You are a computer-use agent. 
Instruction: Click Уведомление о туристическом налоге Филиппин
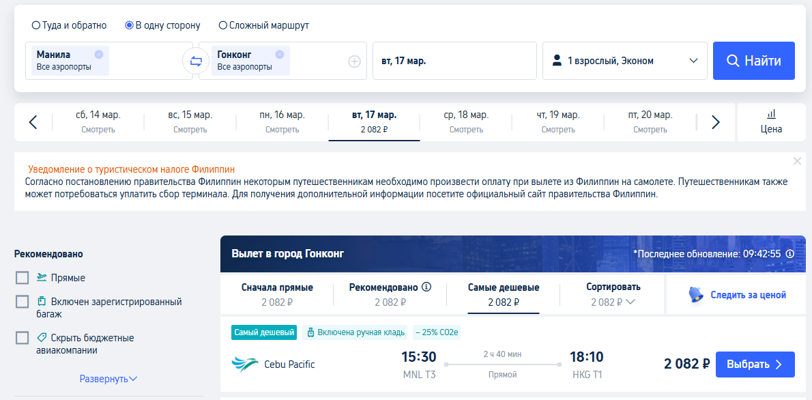tap(132, 169)
